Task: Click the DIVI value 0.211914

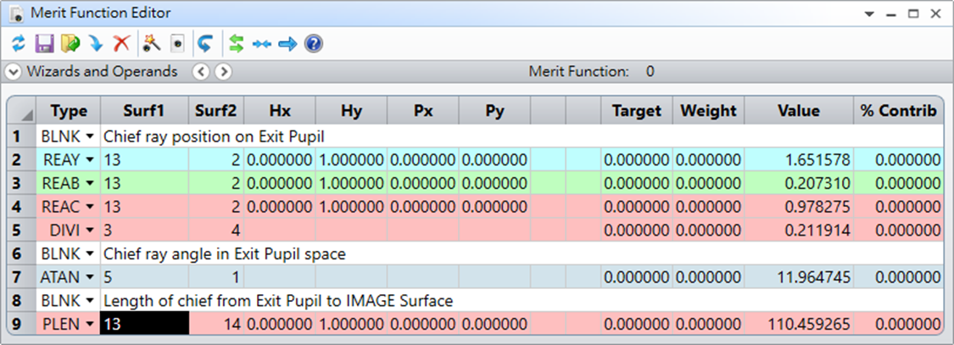Action: [799, 231]
